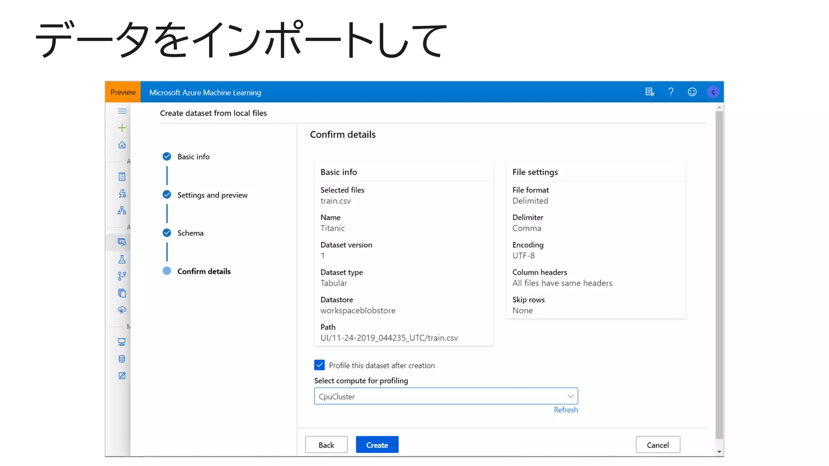The width and height of the screenshot is (829, 466).
Task: Click 'Create dataset from local files' title
Action: point(213,113)
